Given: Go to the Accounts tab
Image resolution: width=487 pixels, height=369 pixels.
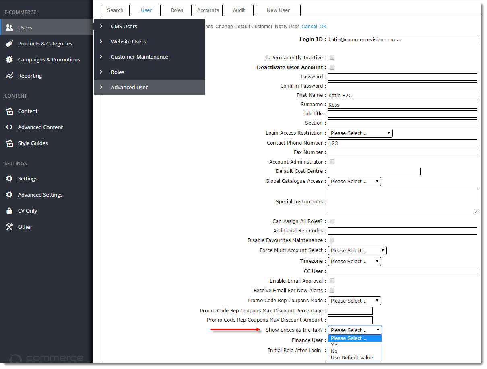Looking at the screenshot, I should 208,10.
